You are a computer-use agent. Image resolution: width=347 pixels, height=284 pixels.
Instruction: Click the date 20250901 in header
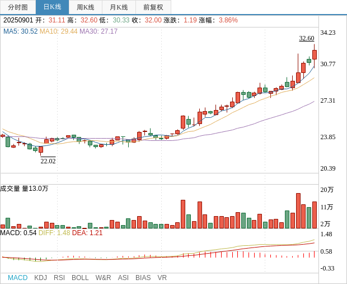tap(18, 20)
